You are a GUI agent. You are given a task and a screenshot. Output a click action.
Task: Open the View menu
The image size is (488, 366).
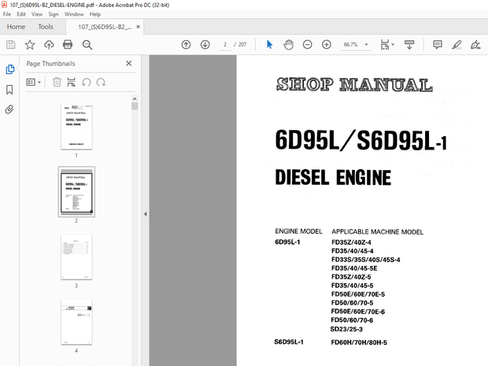pos(37,14)
